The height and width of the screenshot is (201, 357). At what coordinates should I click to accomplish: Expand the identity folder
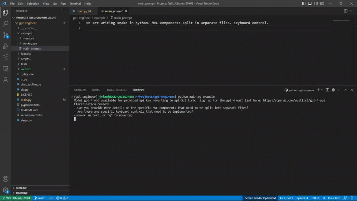(26, 53)
